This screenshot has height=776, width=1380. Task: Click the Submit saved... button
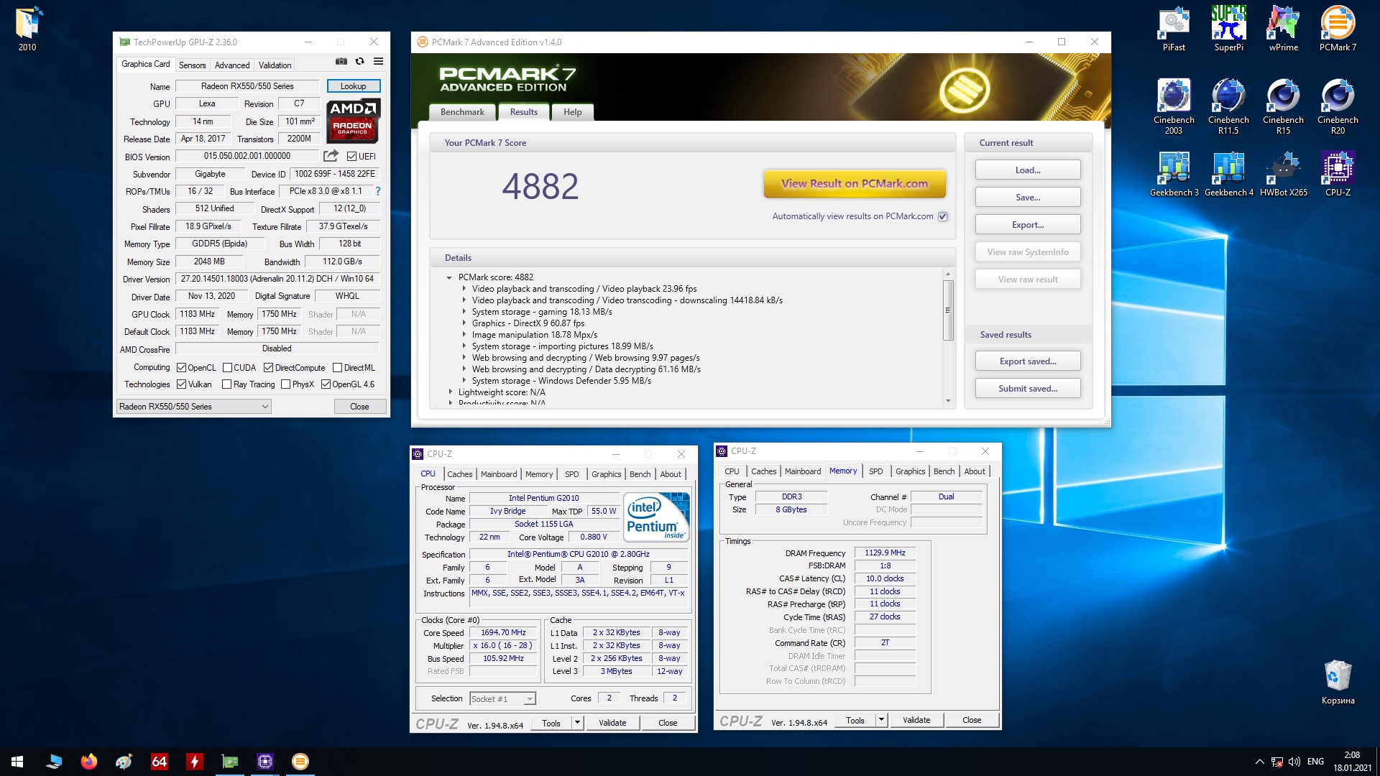pyautogui.click(x=1028, y=389)
